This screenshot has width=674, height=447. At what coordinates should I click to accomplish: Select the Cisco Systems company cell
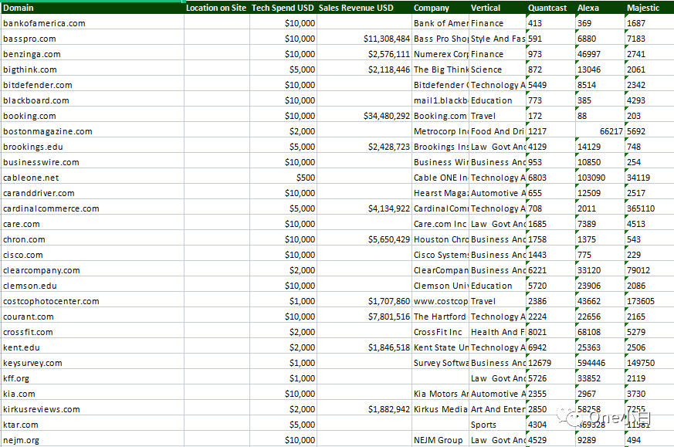[x=441, y=255]
